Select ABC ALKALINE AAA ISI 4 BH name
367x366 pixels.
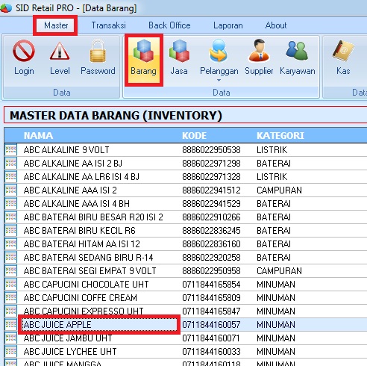(x=77, y=204)
